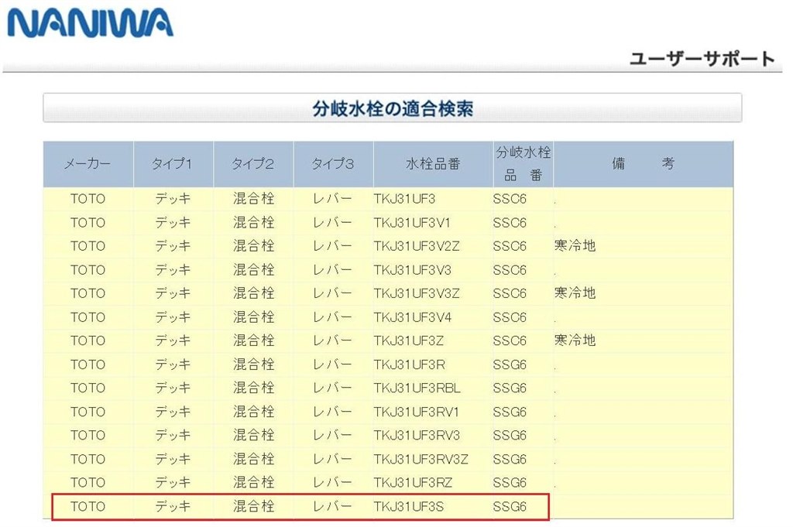Click the 備考 column header
Viewport: 793px width, 527px height.
point(643,164)
